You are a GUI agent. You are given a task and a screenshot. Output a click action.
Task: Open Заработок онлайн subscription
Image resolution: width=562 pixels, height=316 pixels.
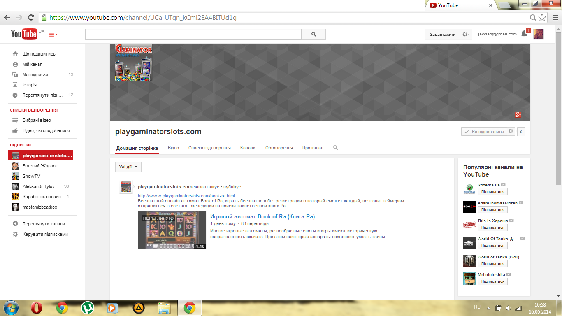click(x=42, y=197)
